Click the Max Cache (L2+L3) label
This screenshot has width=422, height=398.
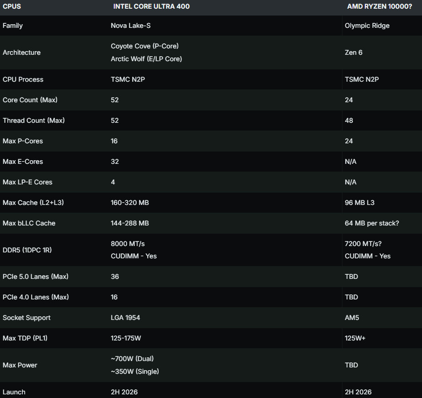coord(33,202)
